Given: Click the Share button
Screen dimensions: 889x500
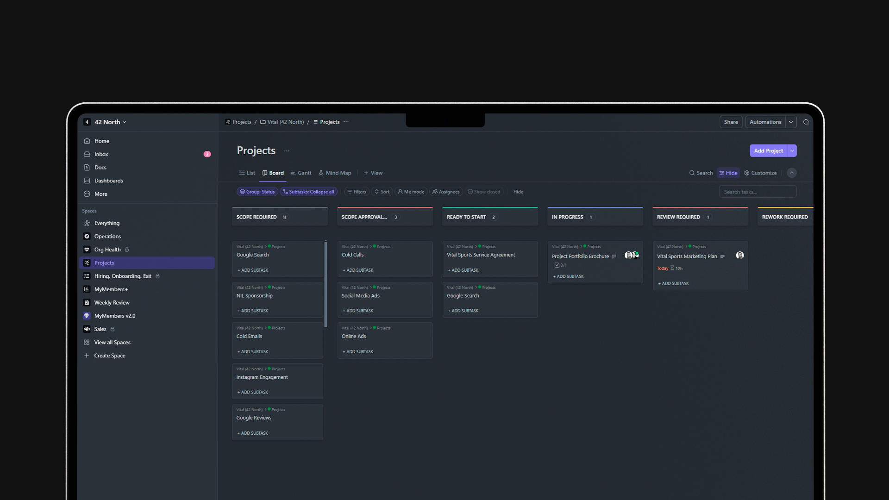Looking at the screenshot, I should pyautogui.click(x=731, y=122).
